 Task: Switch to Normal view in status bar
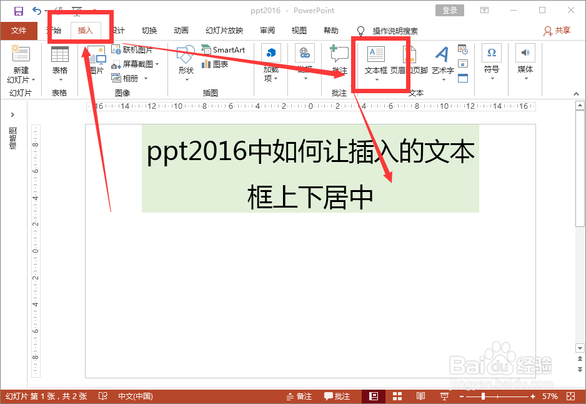374,396
